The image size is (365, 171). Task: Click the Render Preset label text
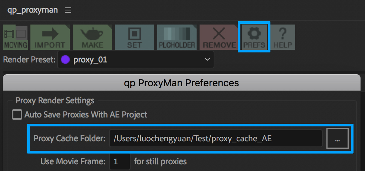29,59
